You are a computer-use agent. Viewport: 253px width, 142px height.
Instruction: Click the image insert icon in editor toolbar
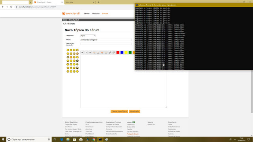tap(106, 52)
